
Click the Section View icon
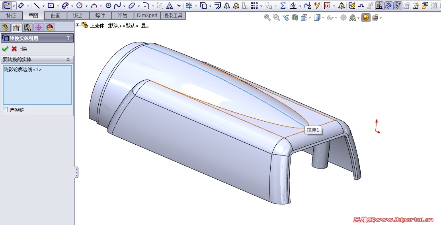295,18
